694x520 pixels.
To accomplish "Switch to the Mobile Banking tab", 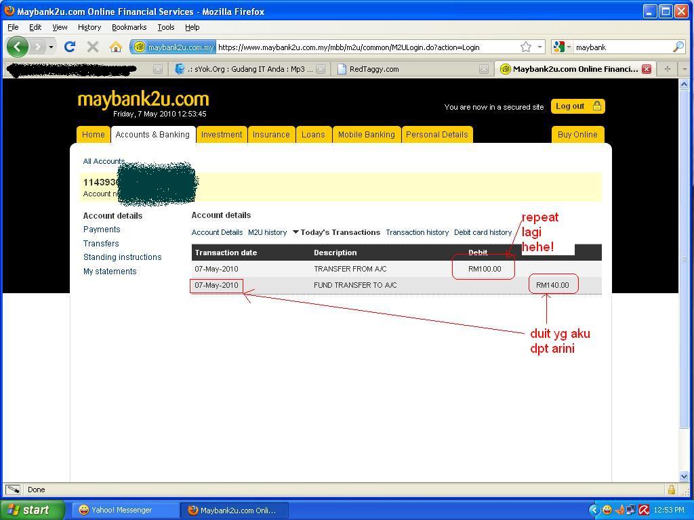I will click(x=367, y=135).
